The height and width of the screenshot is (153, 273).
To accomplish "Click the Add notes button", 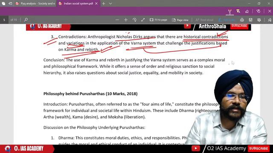I will [x=227, y=20].
